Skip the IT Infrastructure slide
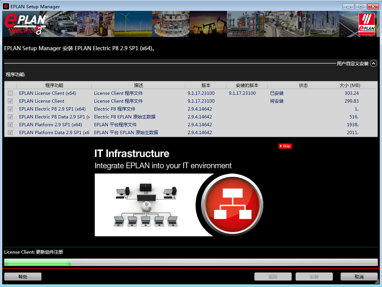Screen dimensions: 382x287 pyautogui.click(x=285, y=146)
